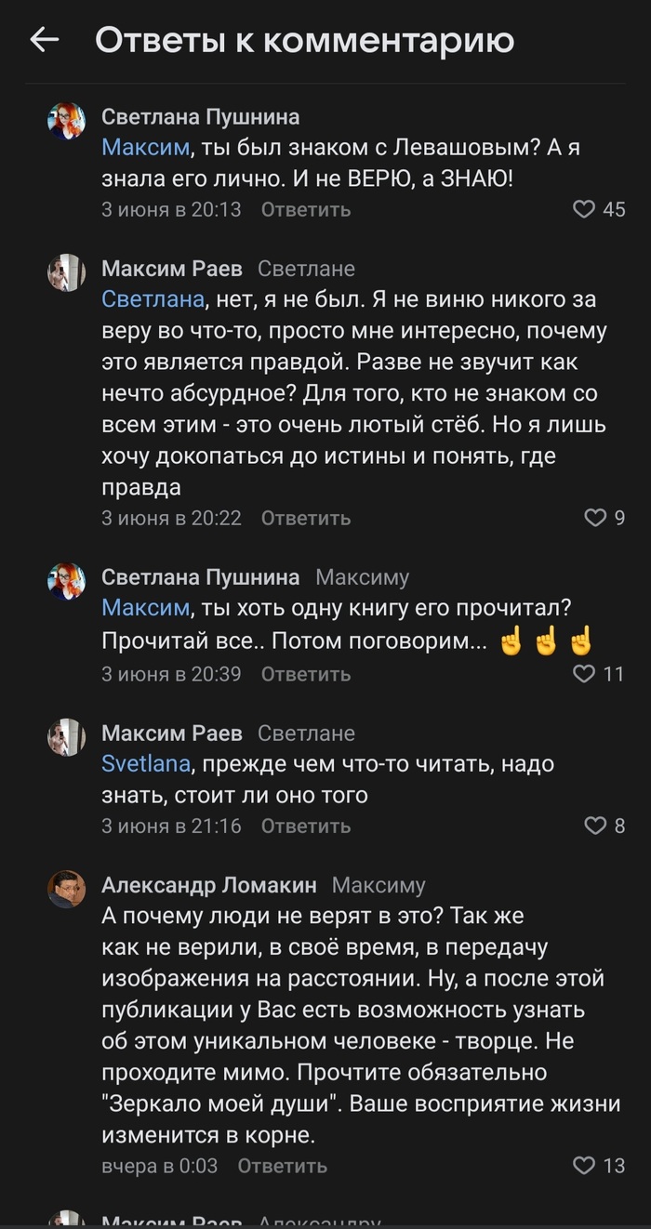Reply to the 20:22 comment
This screenshot has height=1229, width=651.
click(306, 518)
